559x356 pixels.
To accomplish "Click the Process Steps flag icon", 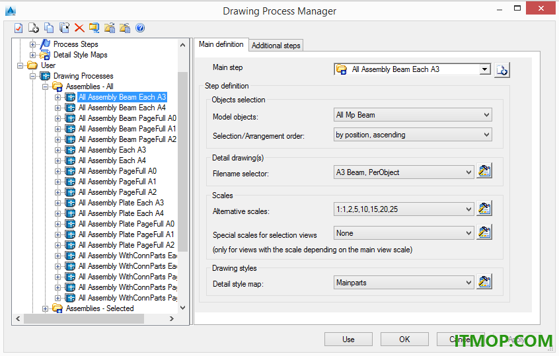I will (46, 44).
